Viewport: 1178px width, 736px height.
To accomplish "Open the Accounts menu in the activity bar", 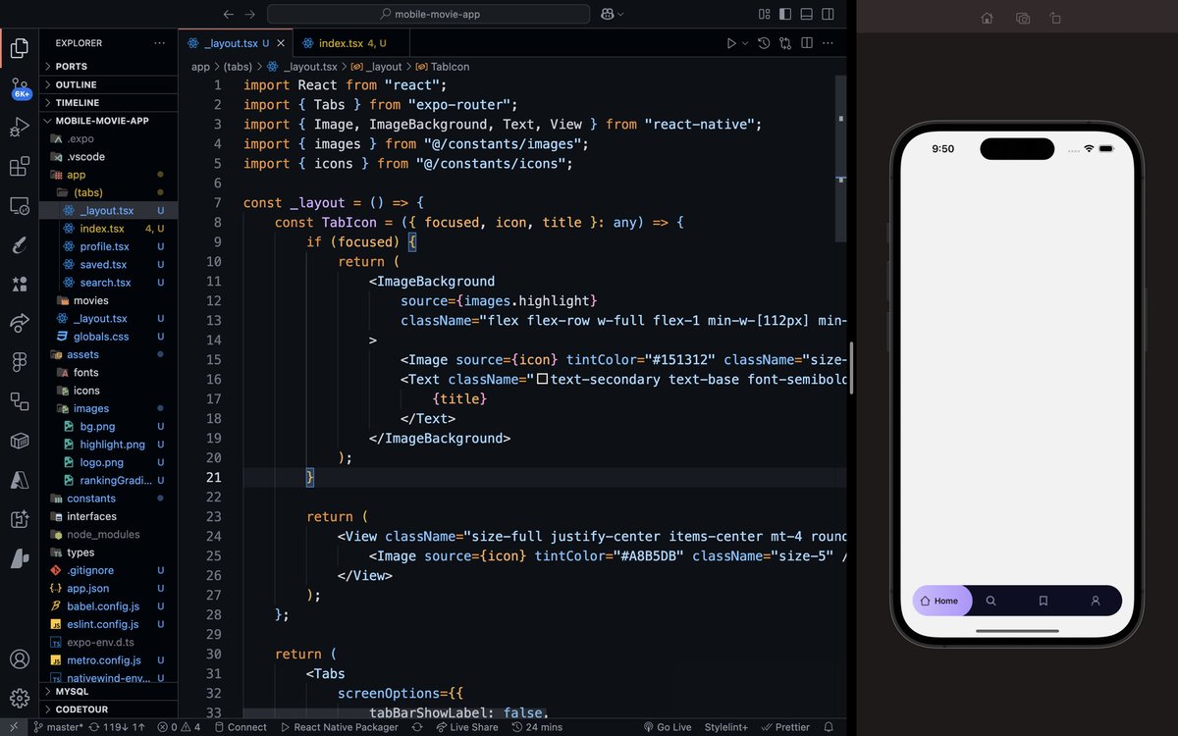I will (x=19, y=659).
